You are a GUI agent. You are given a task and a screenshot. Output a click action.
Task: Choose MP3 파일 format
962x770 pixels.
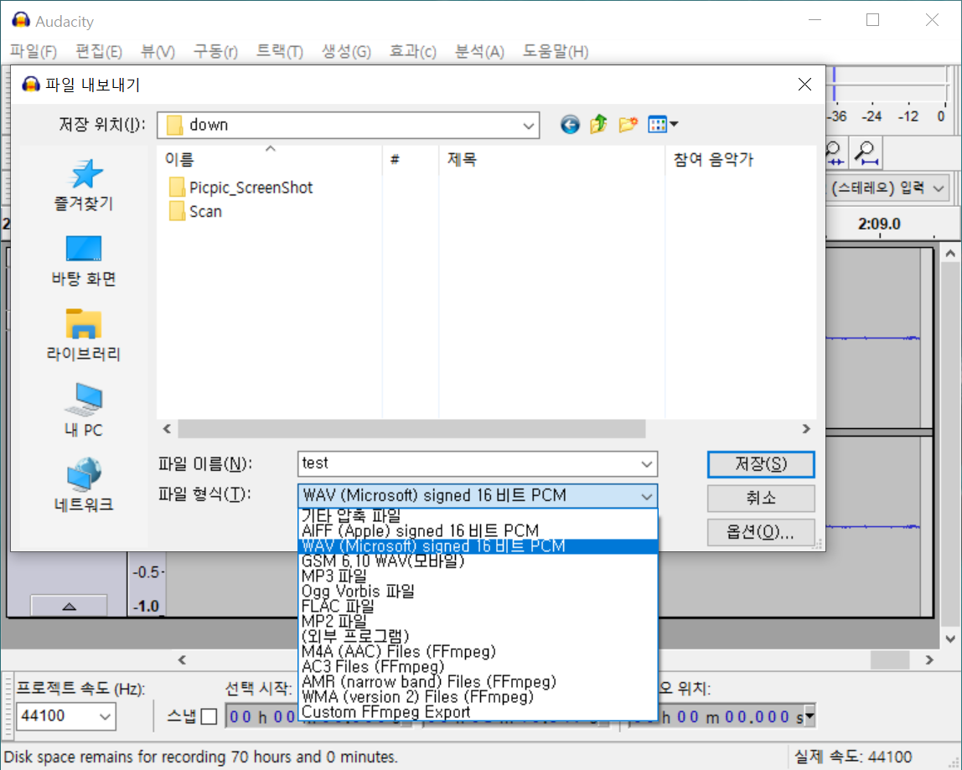[478, 576]
